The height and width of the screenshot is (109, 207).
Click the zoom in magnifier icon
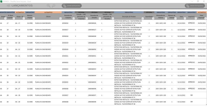tap(48, 5)
